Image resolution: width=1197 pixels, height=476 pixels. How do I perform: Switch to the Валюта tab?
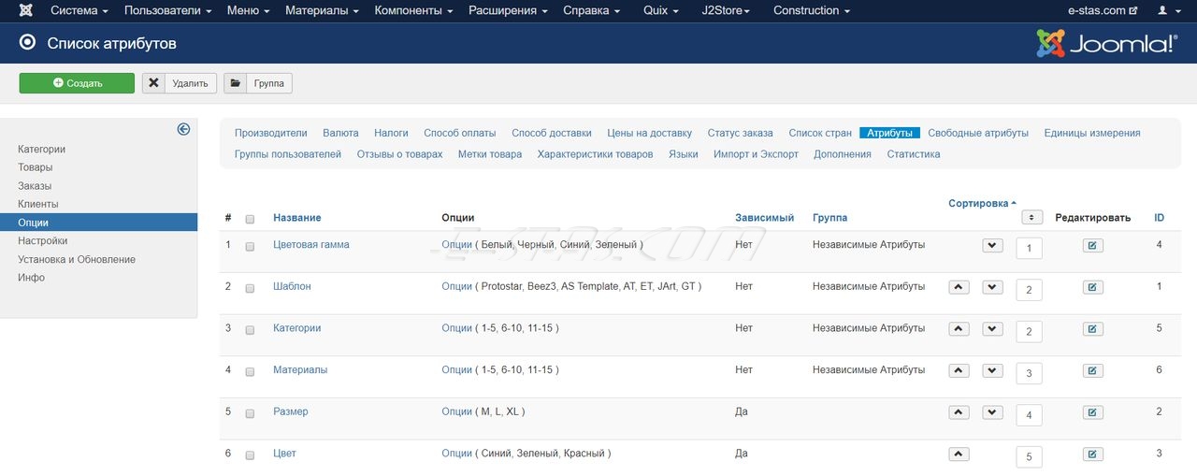coord(340,133)
